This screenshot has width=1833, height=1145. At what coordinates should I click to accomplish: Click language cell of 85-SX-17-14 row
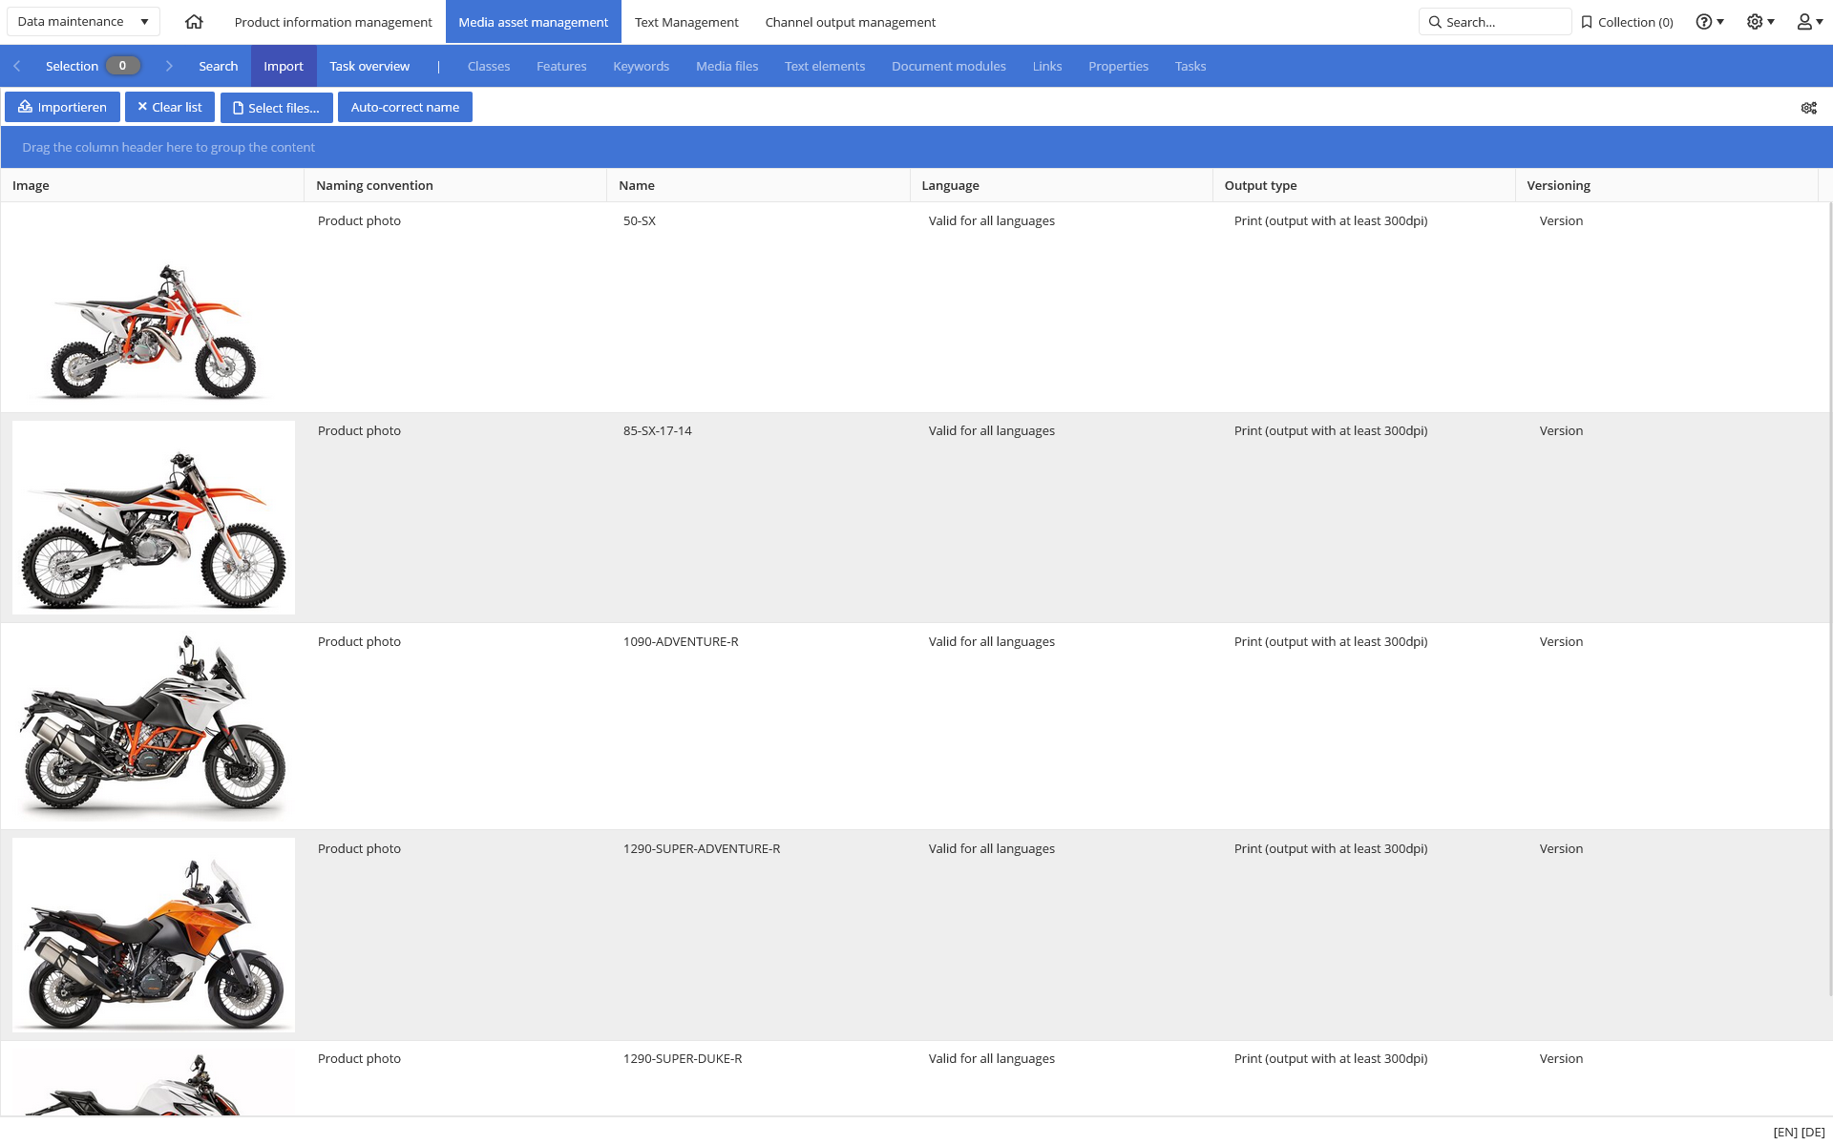click(x=991, y=430)
